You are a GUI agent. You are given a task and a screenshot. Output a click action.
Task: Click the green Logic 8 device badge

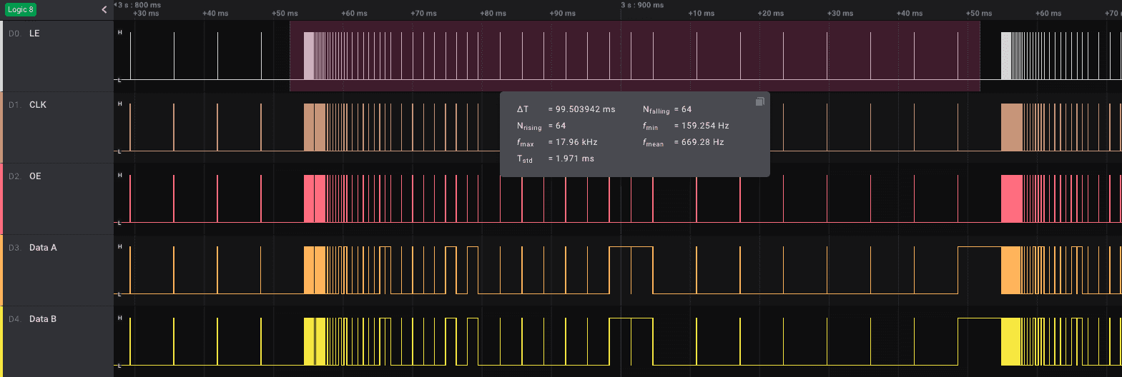[x=21, y=9]
